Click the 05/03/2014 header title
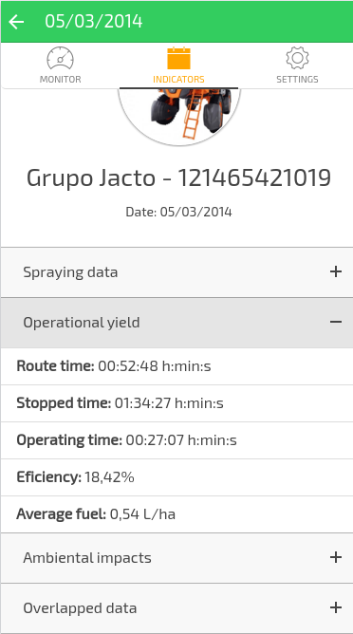Viewport: 353px width, 634px height. 93,22
